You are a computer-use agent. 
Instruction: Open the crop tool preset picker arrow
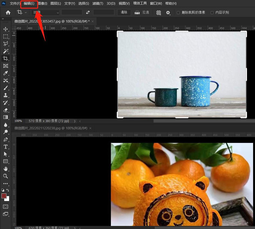coord(25,13)
